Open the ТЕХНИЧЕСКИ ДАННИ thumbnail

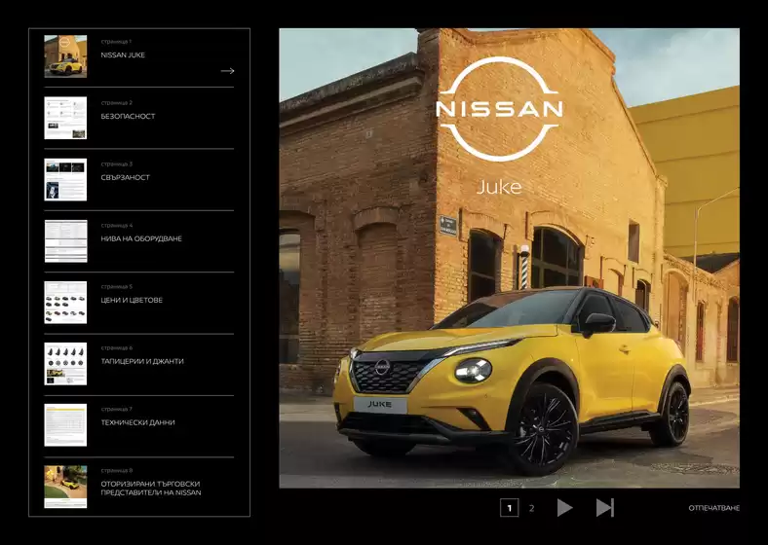click(x=65, y=425)
